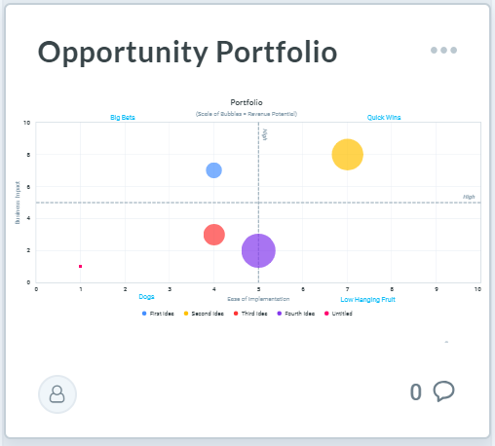
Task: Click the purple Fourth Idea bubble
Action: coord(258,250)
